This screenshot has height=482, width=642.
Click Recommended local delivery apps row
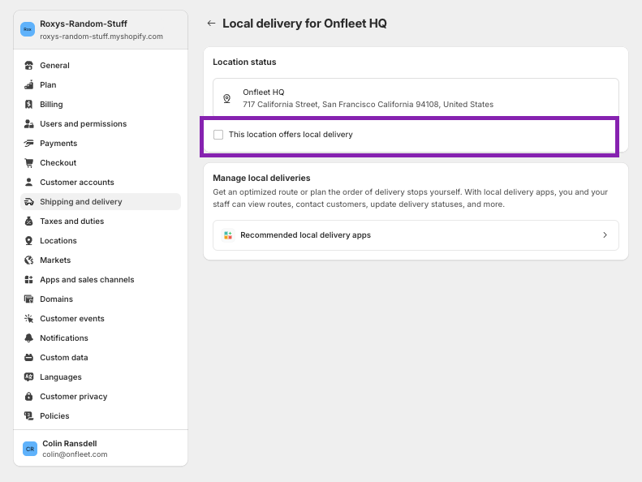click(416, 235)
